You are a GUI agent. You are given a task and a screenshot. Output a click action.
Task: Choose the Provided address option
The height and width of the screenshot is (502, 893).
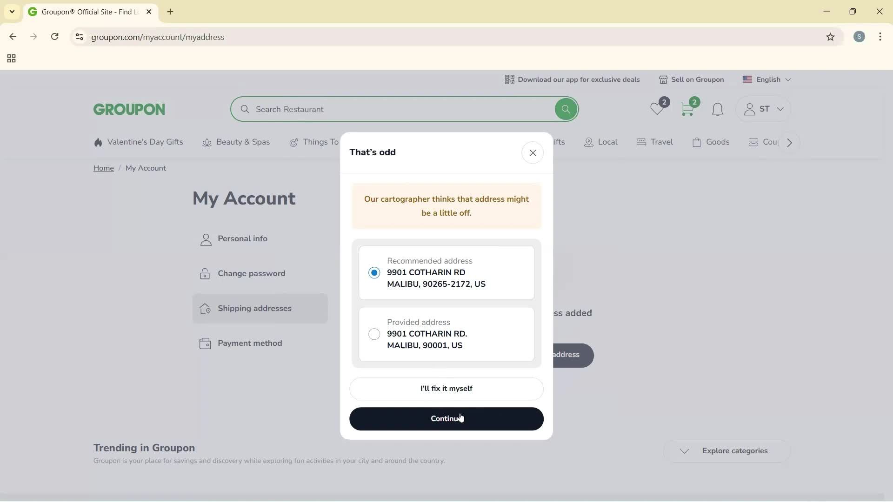click(374, 334)
